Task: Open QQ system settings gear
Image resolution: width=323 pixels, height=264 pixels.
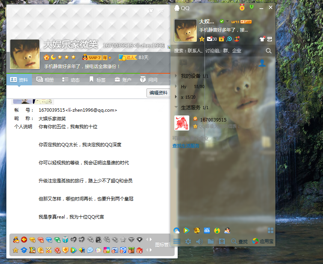Action: [188, 241]
